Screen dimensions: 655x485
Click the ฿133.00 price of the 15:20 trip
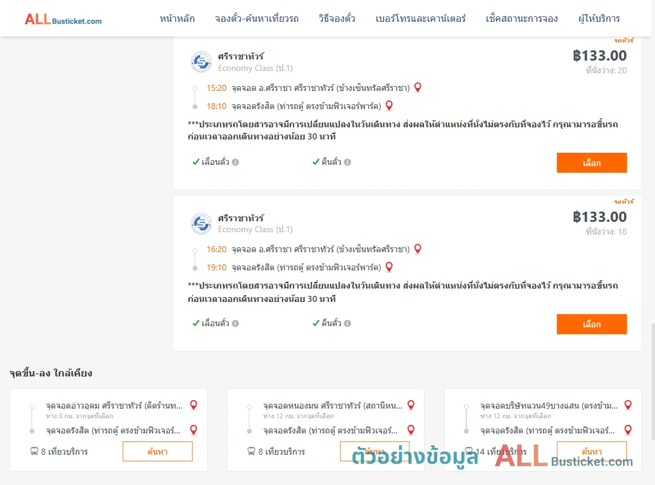click(599, 56)
